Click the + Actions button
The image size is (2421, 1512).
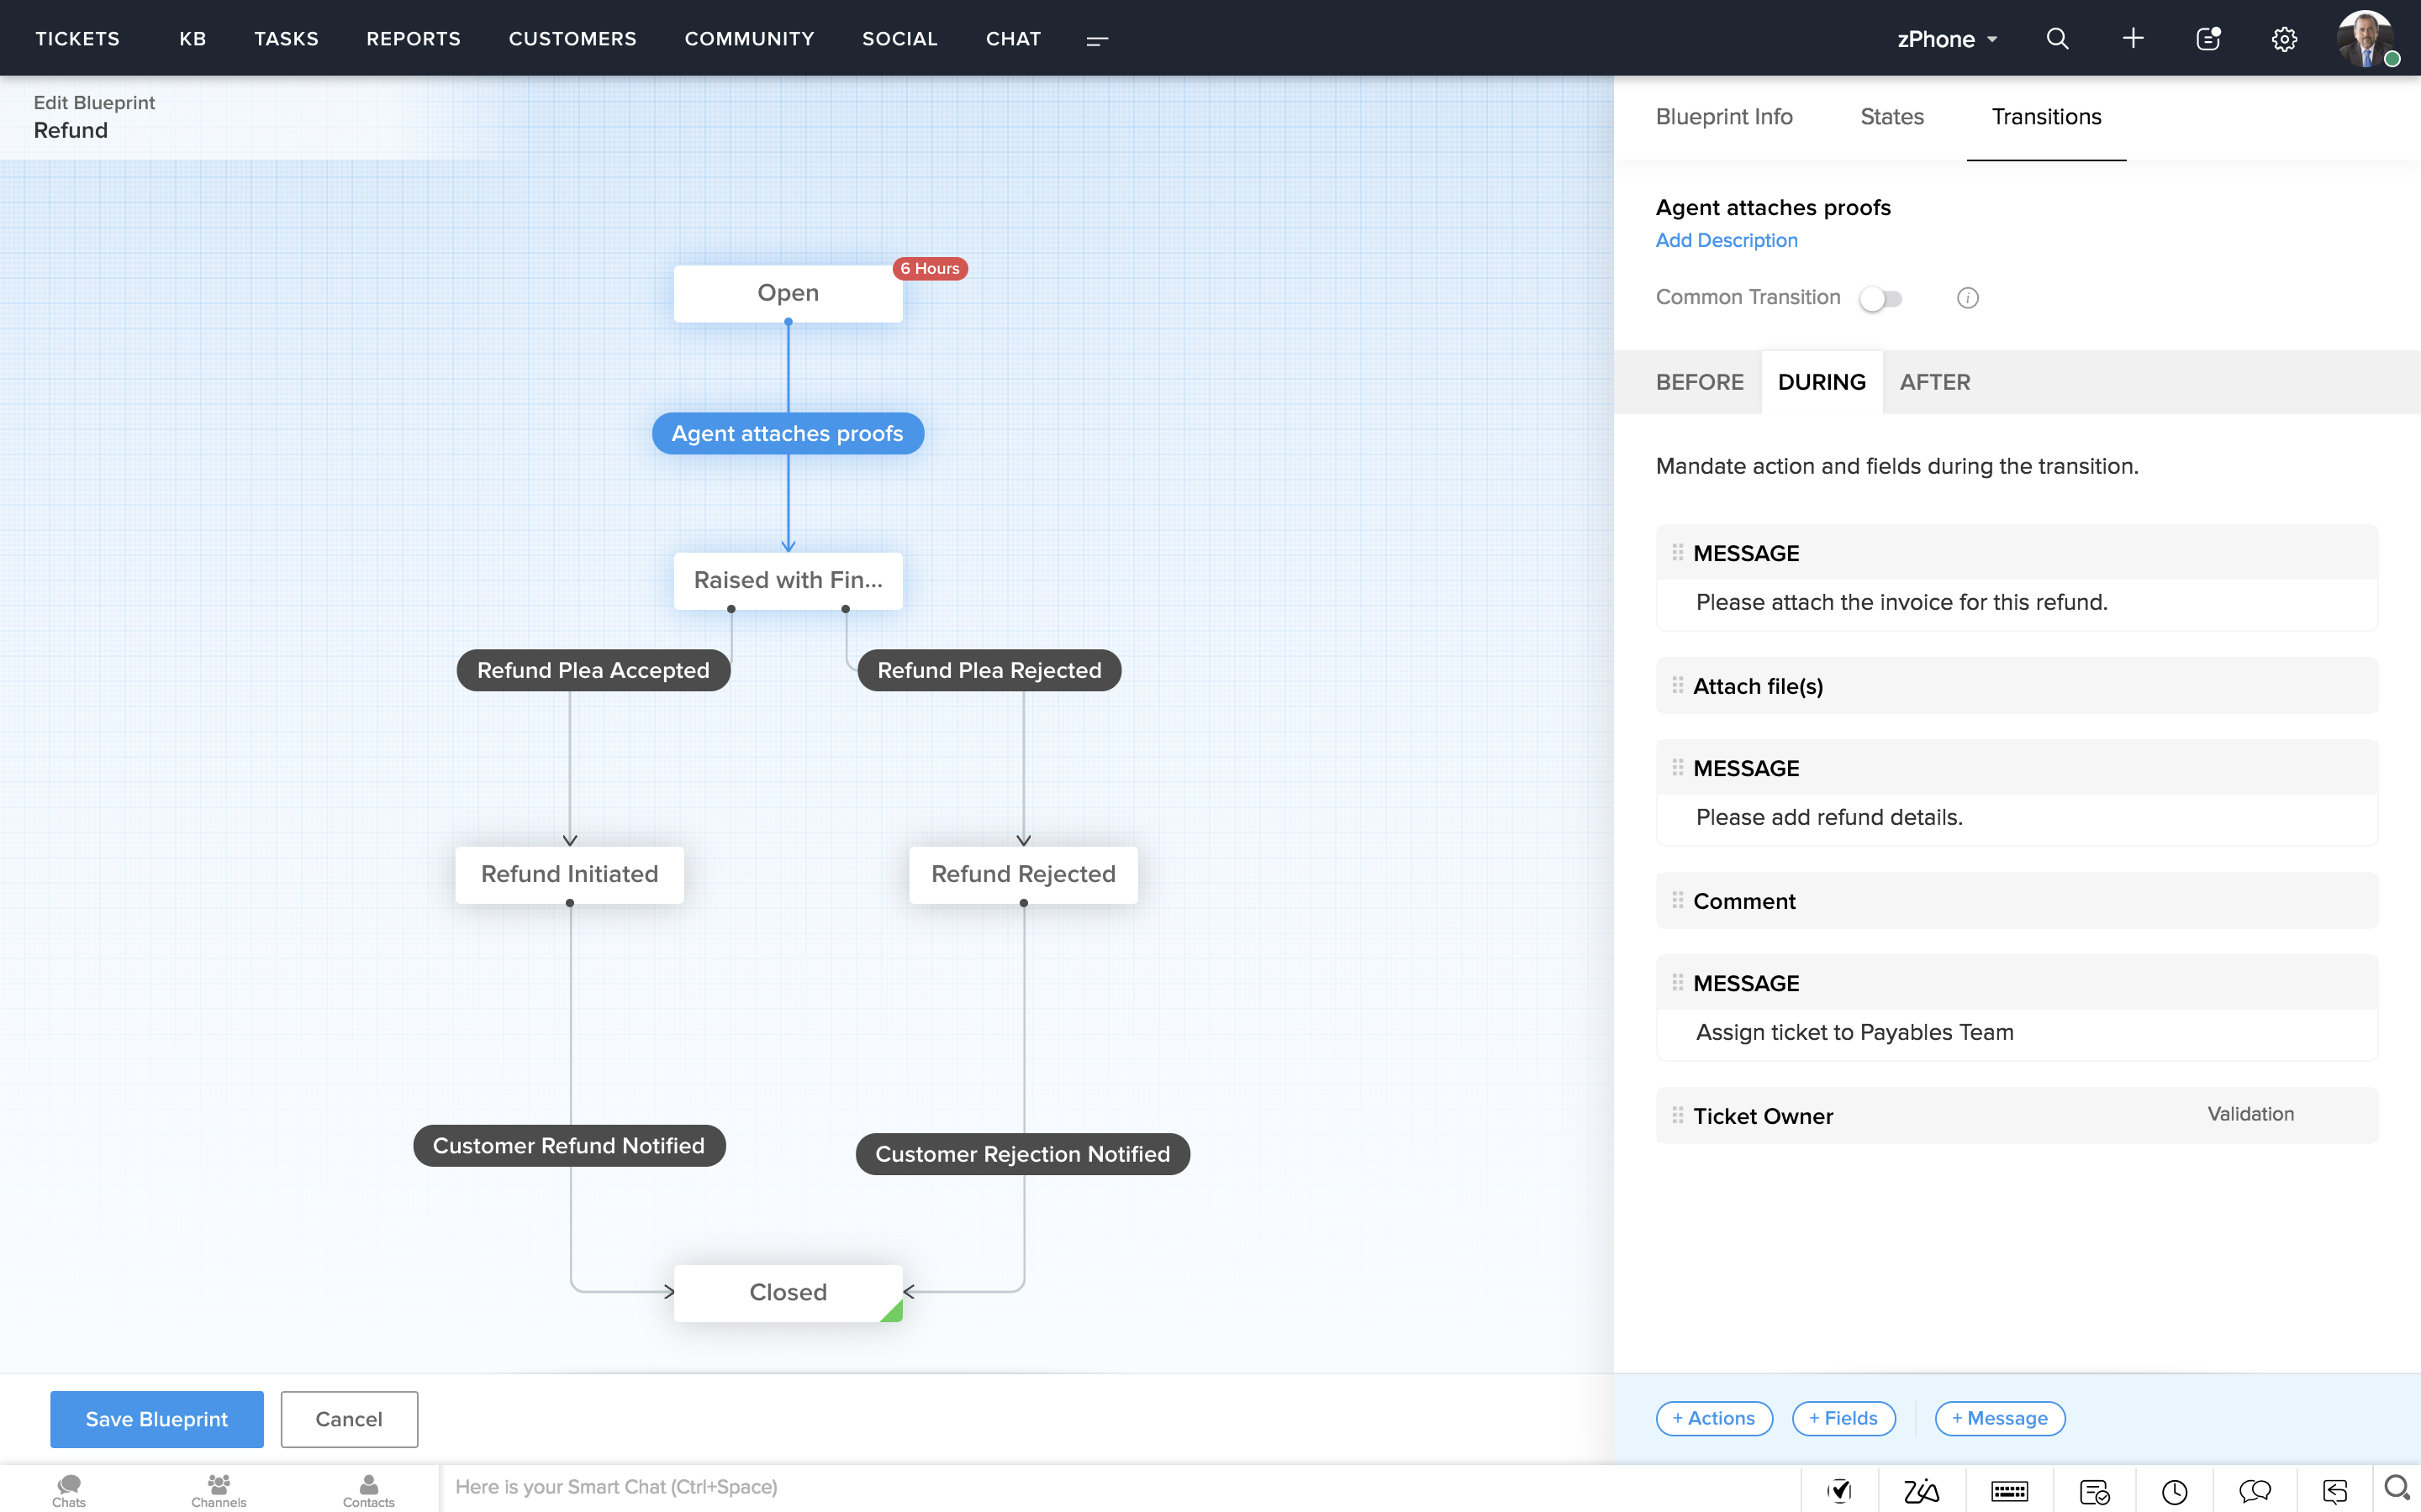click(1714, 1418)
